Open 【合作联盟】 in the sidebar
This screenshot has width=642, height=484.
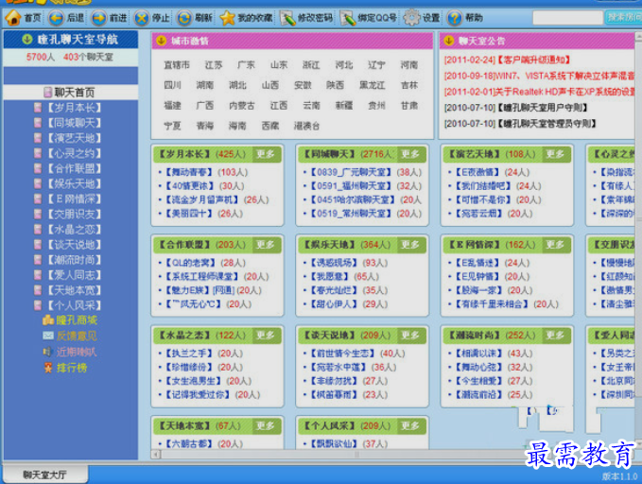point(73,168)
